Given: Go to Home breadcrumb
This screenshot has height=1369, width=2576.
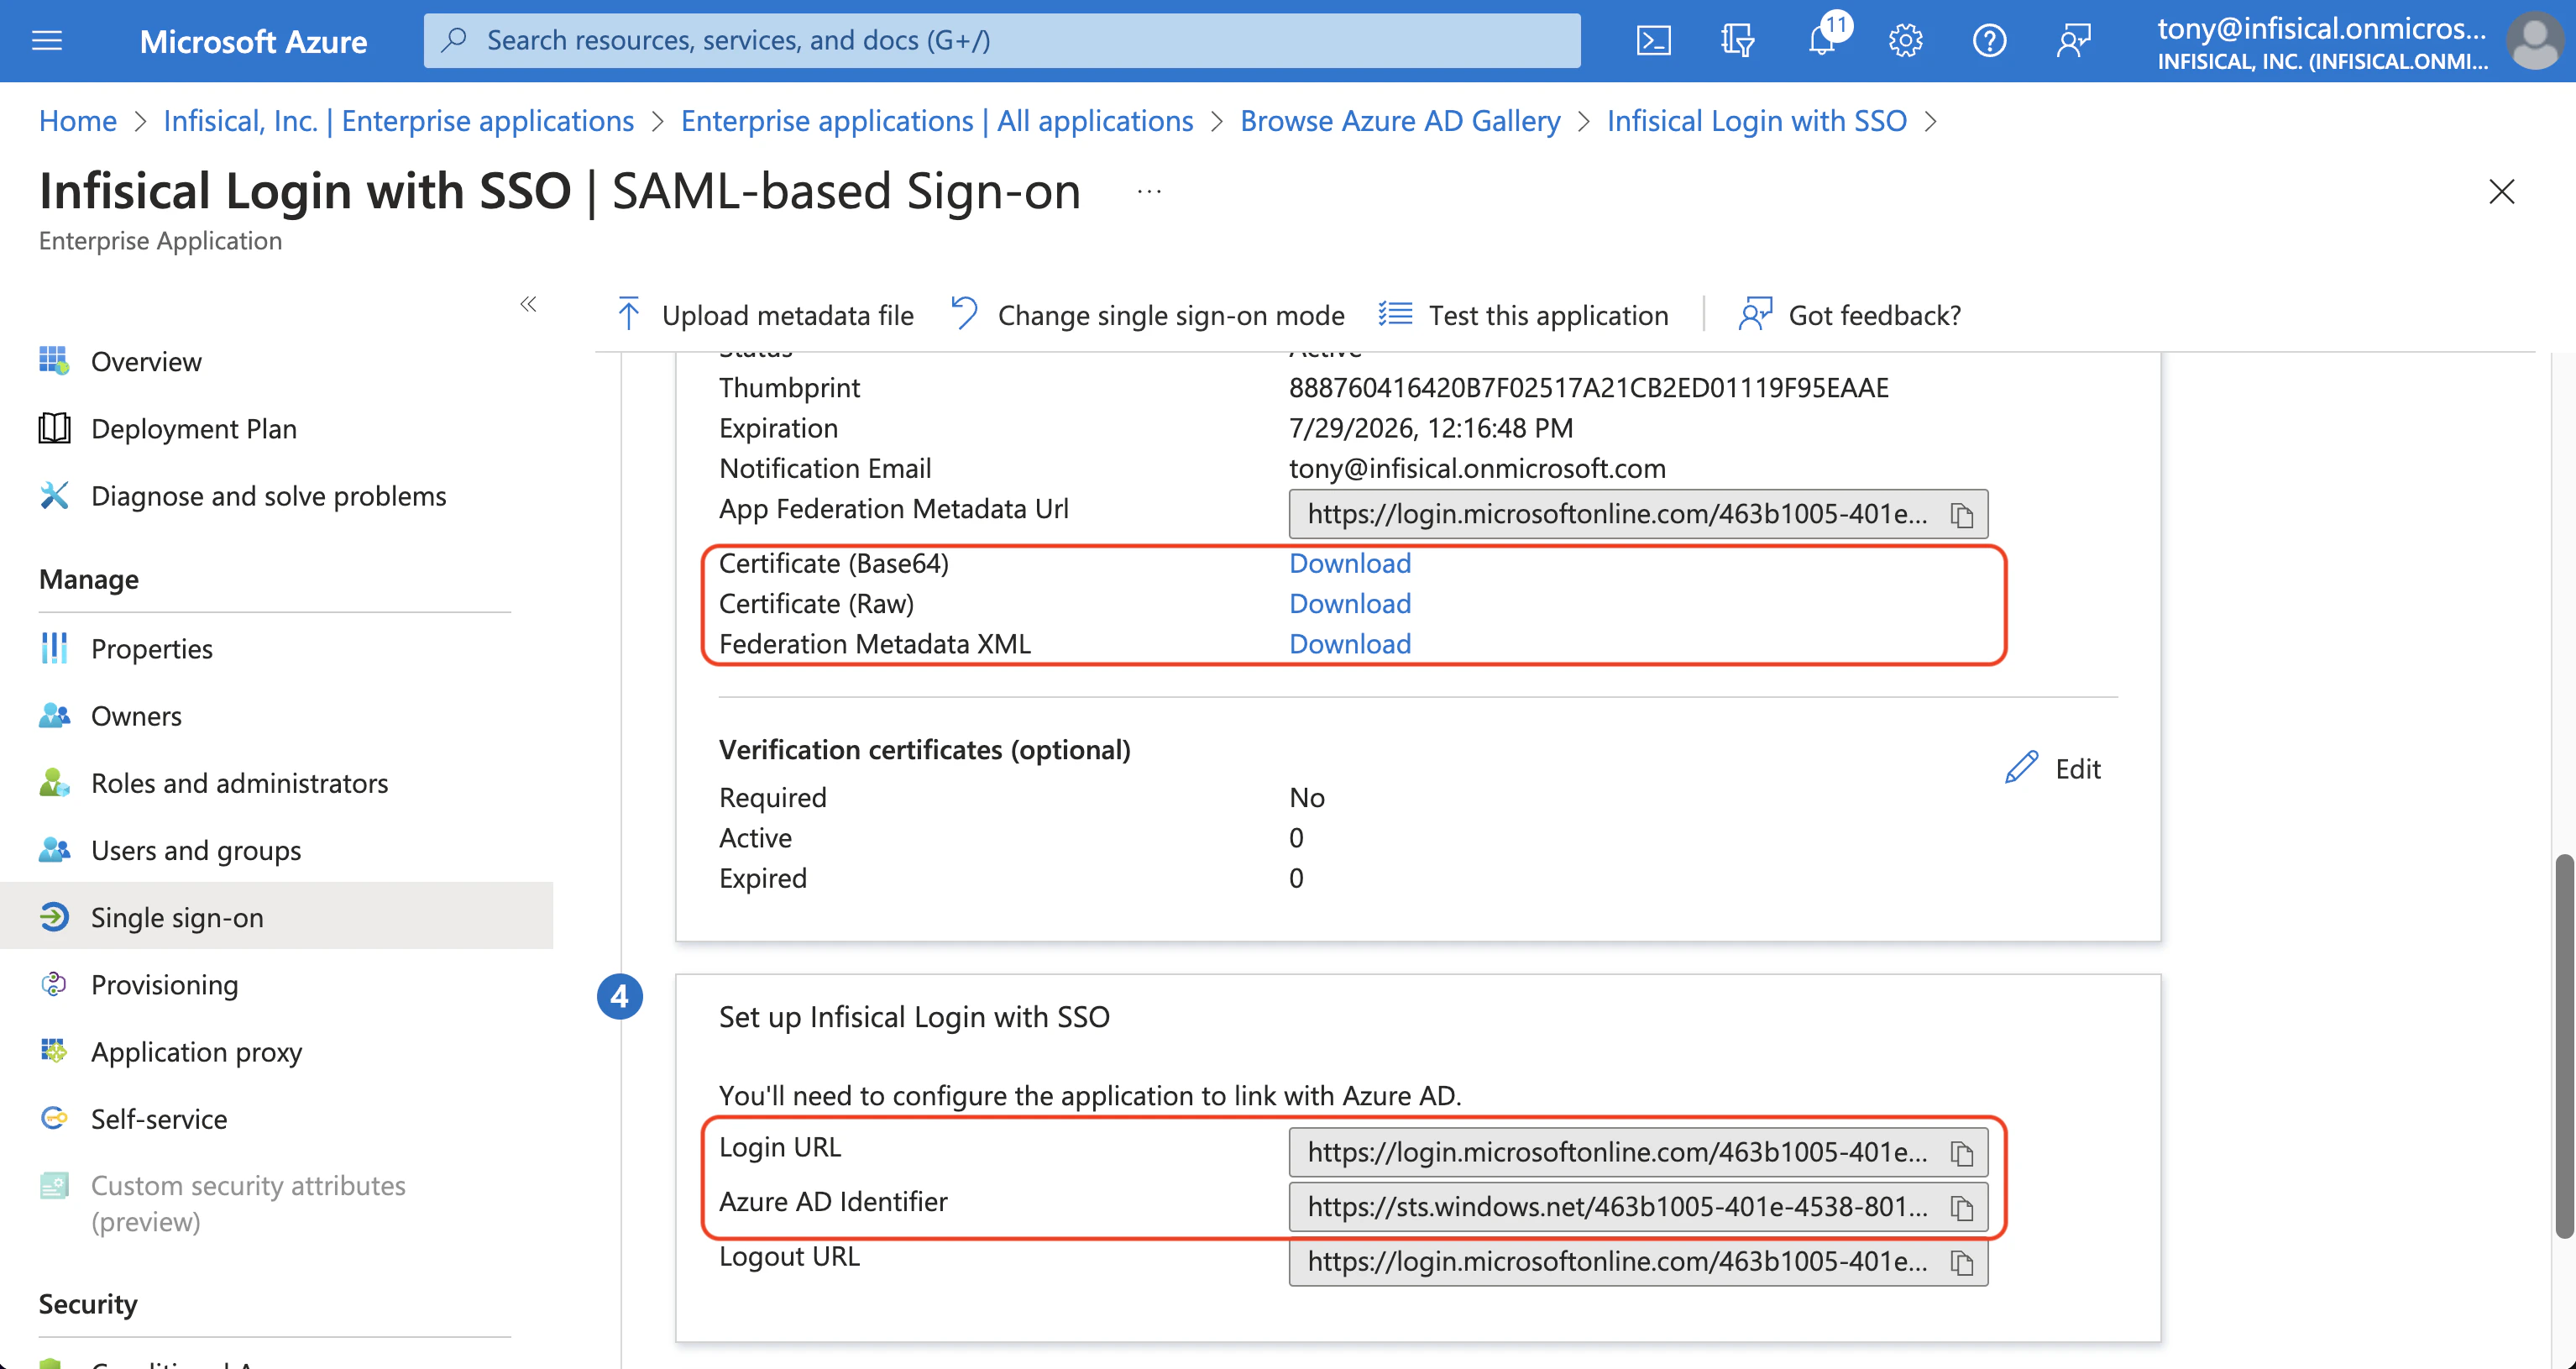Looking at the screenshot, I should [x=78, y=120].
